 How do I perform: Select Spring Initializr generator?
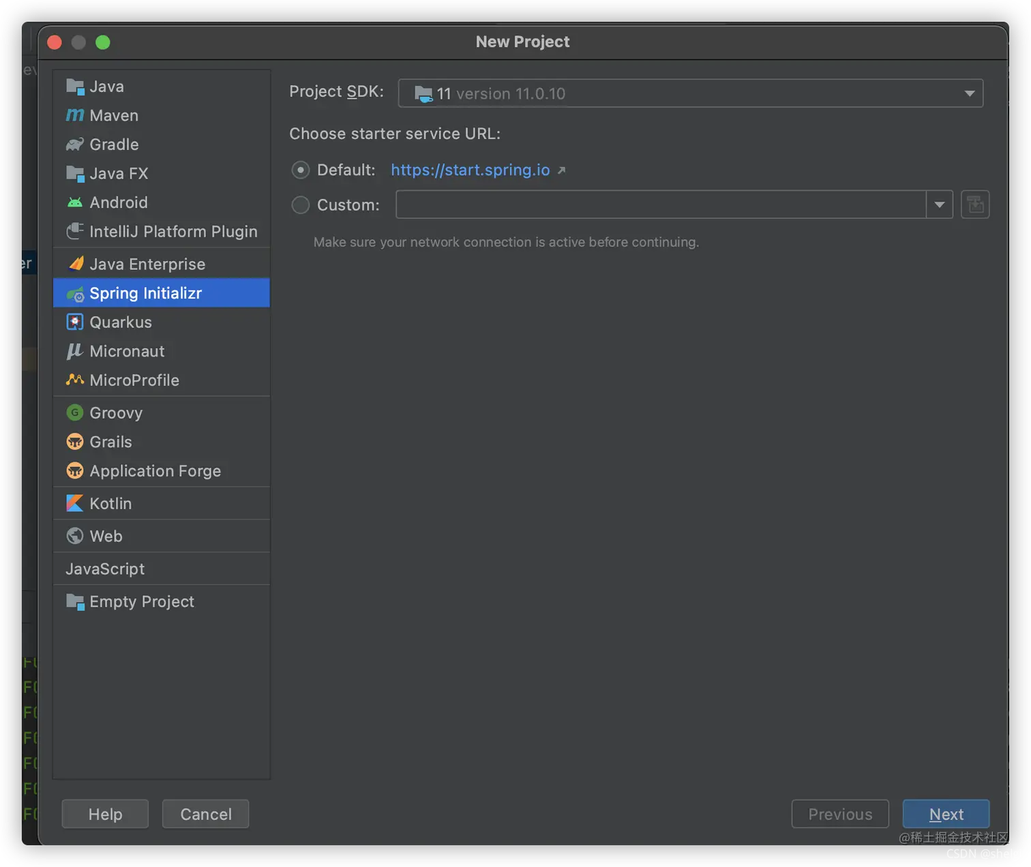tap(162, 293)
